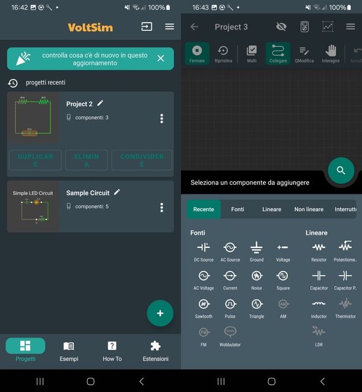Add a Capacitor P. polarized component
This screenshot has height=392, width=362.
pyautogui.click(x=345, y=280)
